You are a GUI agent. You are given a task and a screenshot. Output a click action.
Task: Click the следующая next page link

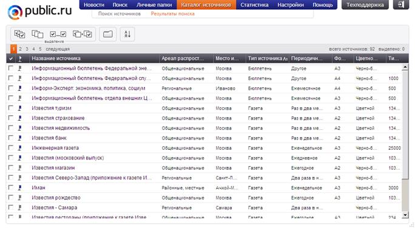point(58,49)
